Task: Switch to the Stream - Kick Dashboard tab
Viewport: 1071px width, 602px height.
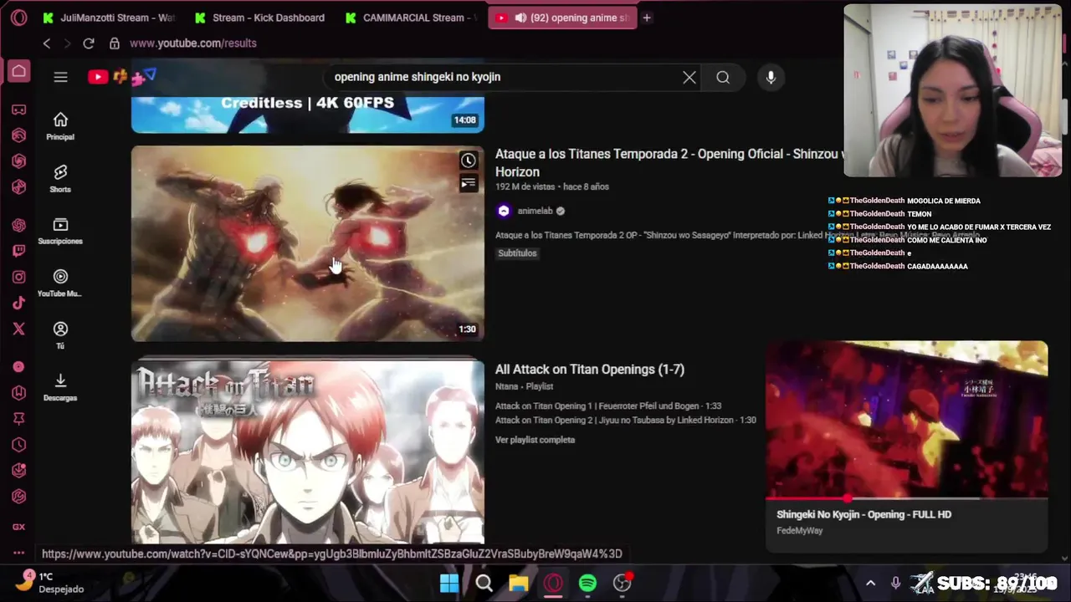Action: point(259,18)
